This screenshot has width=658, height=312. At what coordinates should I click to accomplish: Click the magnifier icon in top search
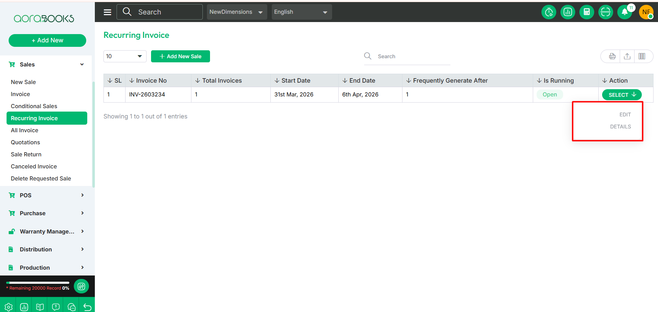127,12
